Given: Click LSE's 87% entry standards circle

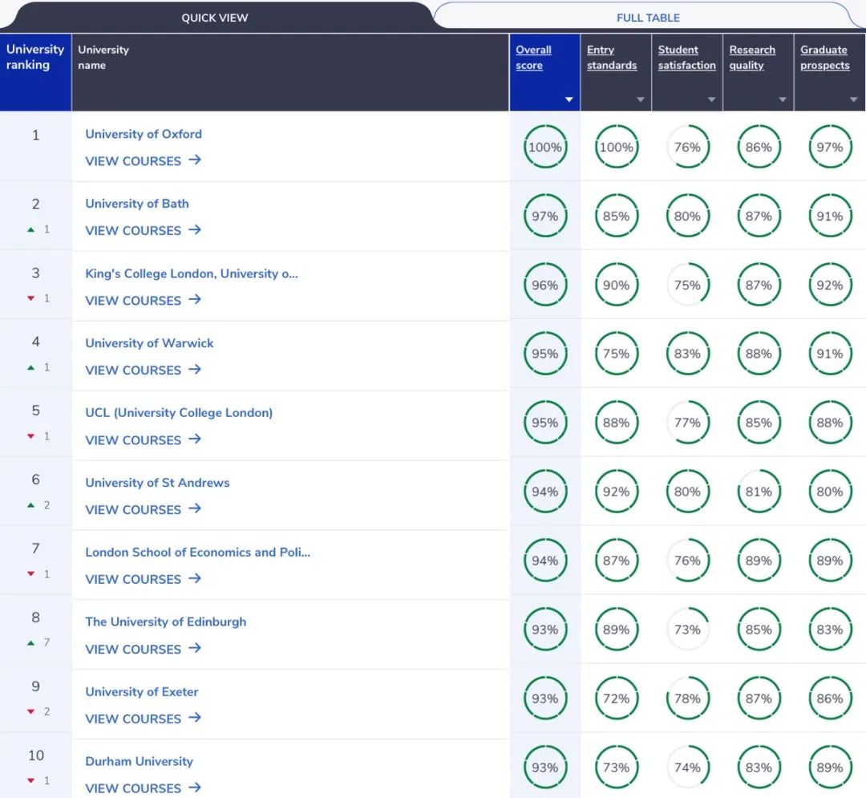Looking at the screenshot, I should [617, 561].
